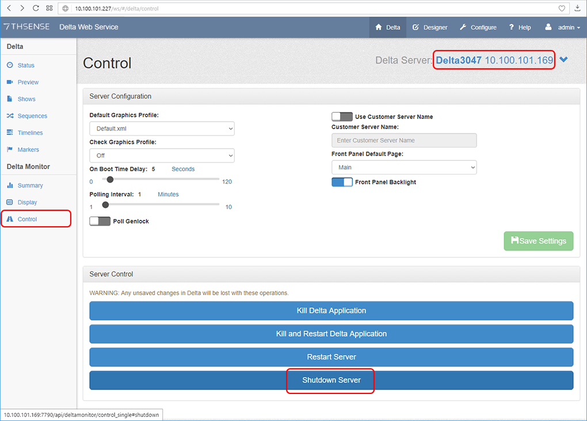Click the Sequences shuffle icon
587x421 pixels.
(x=10, y=116)
